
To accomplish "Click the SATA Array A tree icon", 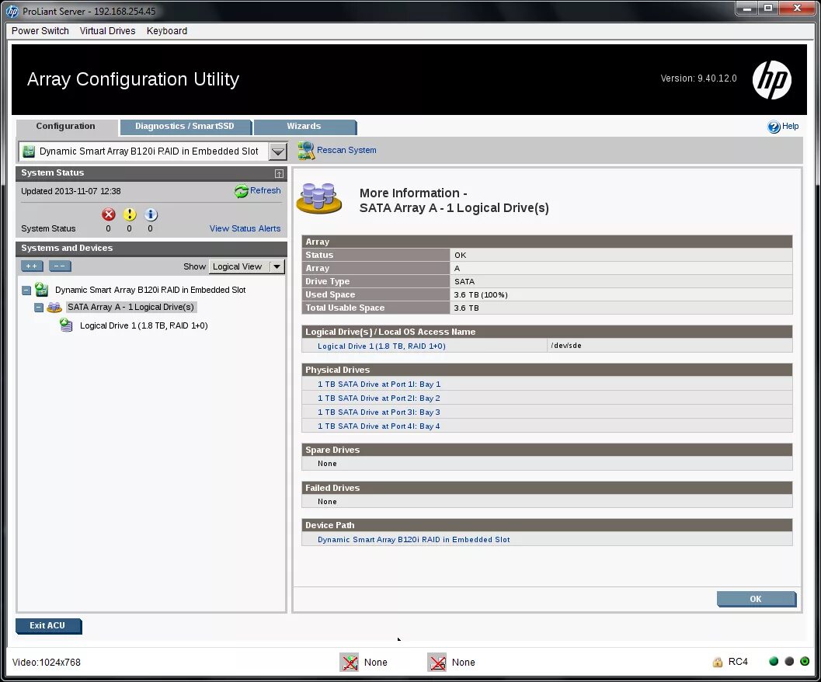I will pos(54,308).
